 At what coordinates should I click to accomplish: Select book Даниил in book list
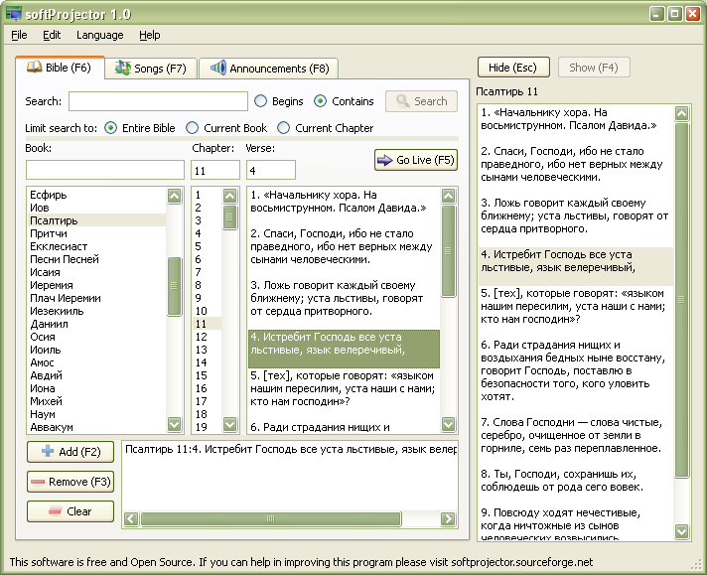click(96, 324)
